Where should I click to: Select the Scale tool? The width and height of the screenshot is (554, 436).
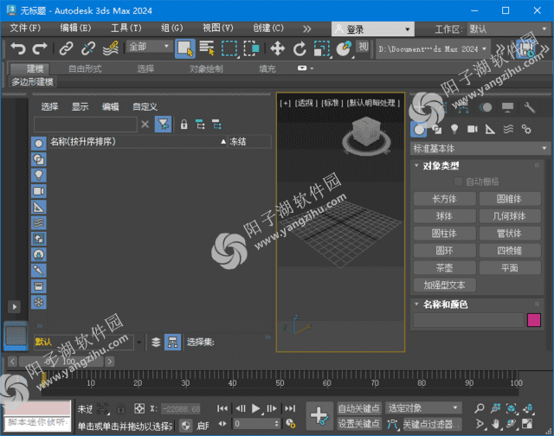coord(321,48)
